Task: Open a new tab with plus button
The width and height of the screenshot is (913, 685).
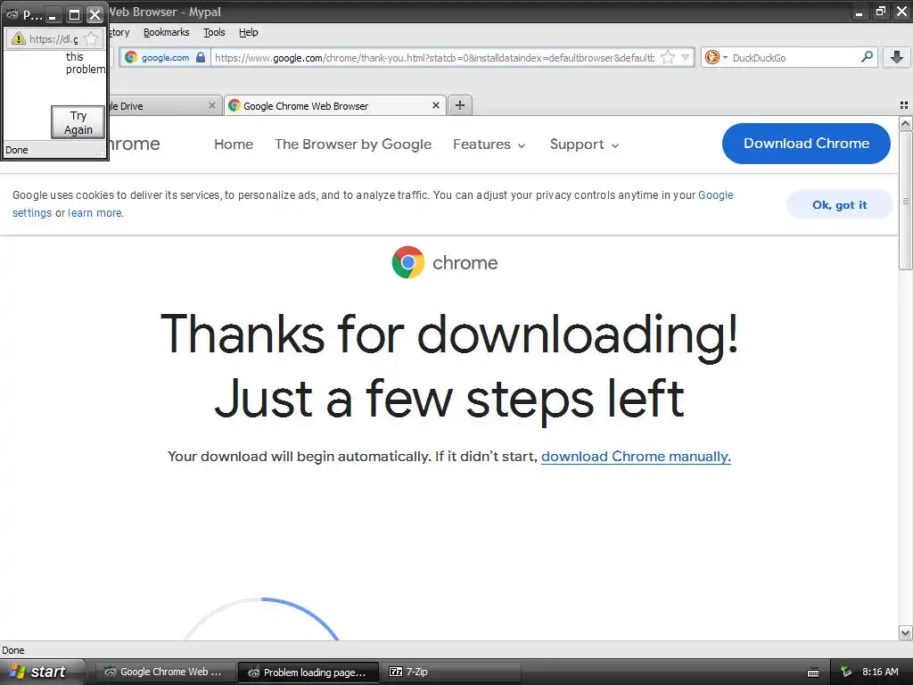Action: (460, 105)
